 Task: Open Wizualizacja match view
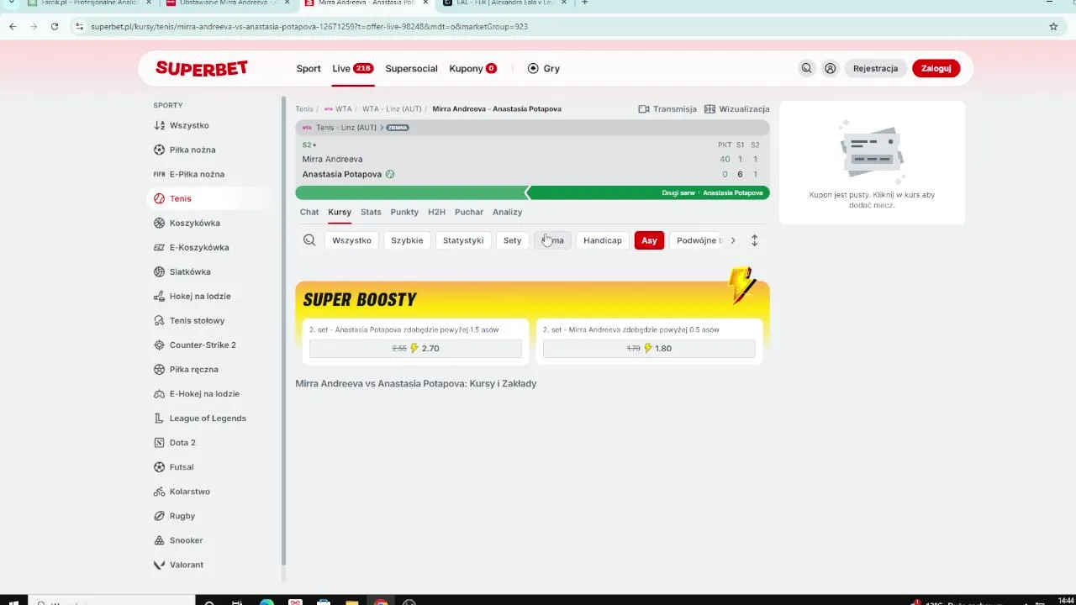[x=736, y=109]
